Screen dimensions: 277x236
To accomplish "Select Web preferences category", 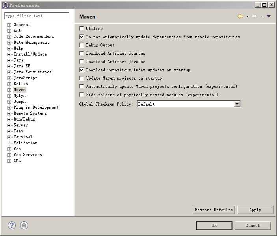I will coord(17,149).
